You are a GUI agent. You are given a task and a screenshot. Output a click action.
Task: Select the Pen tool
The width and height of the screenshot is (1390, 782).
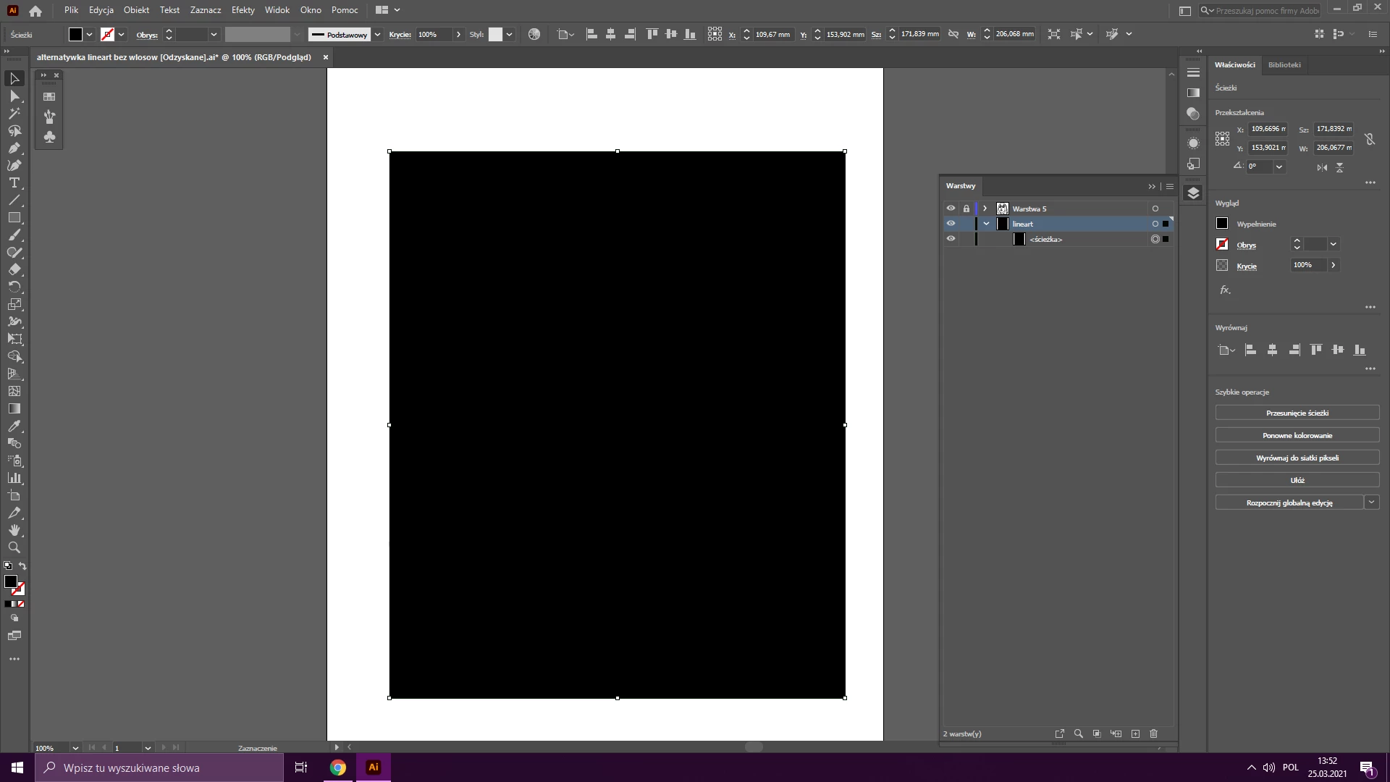[14, 148]
